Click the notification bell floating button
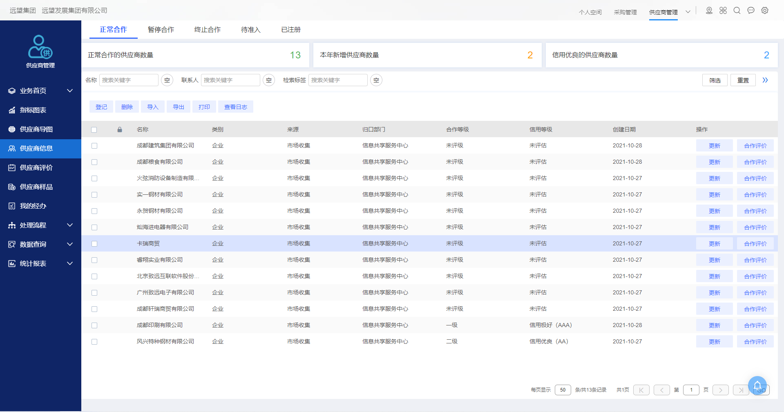The width and height of the screenshot is (784, 412). [x=757, y=385]
